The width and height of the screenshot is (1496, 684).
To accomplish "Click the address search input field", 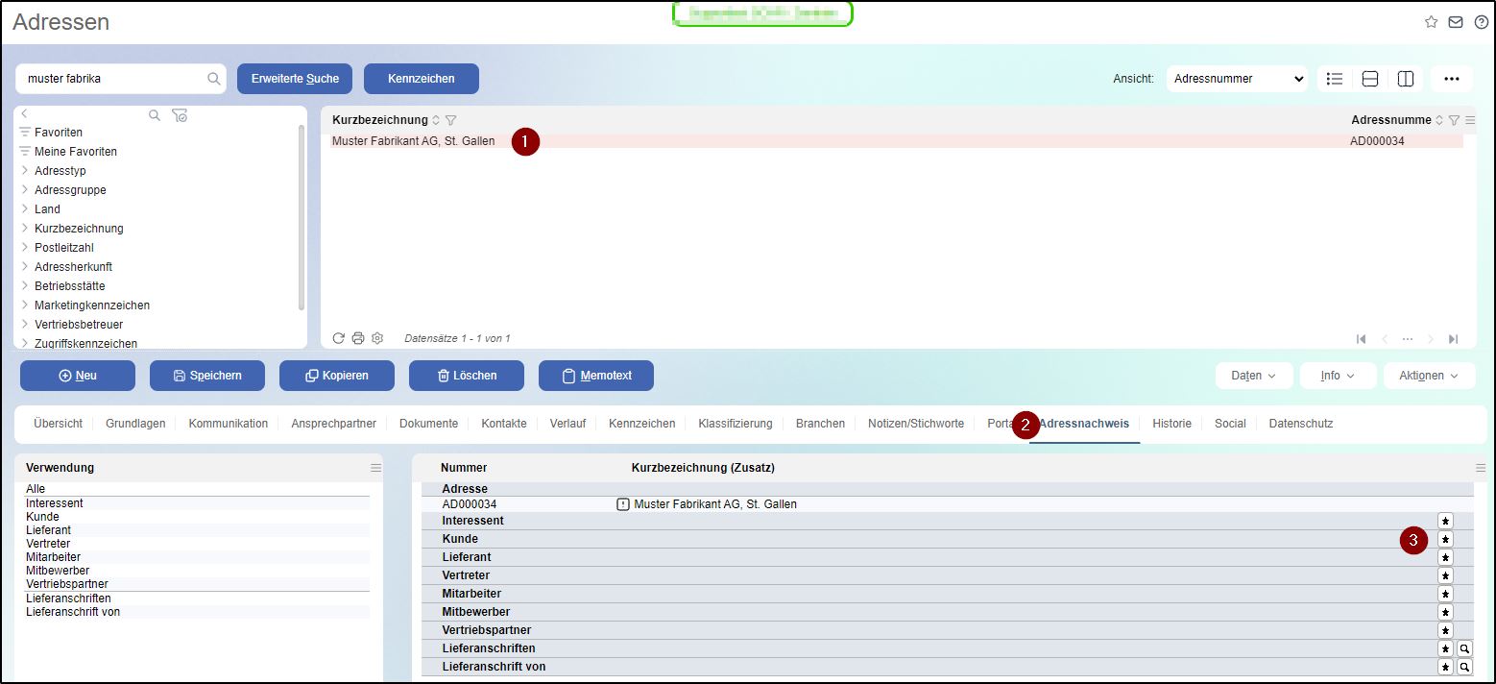I will (x=115, y=79).
